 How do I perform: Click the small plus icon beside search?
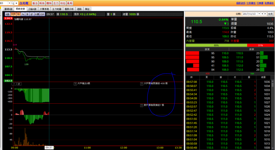(x=16, y=3)
